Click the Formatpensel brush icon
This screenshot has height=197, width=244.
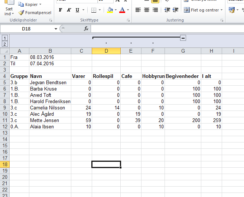(x=21, y=13)
